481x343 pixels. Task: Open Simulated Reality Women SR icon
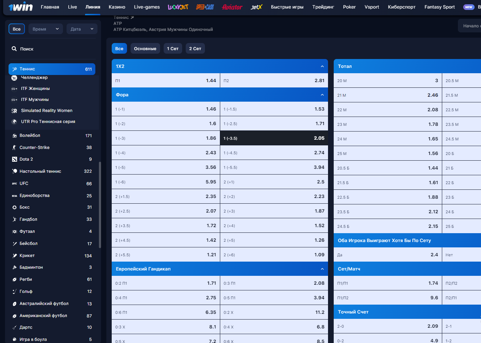pyautogui.click(x=14, y=111)
